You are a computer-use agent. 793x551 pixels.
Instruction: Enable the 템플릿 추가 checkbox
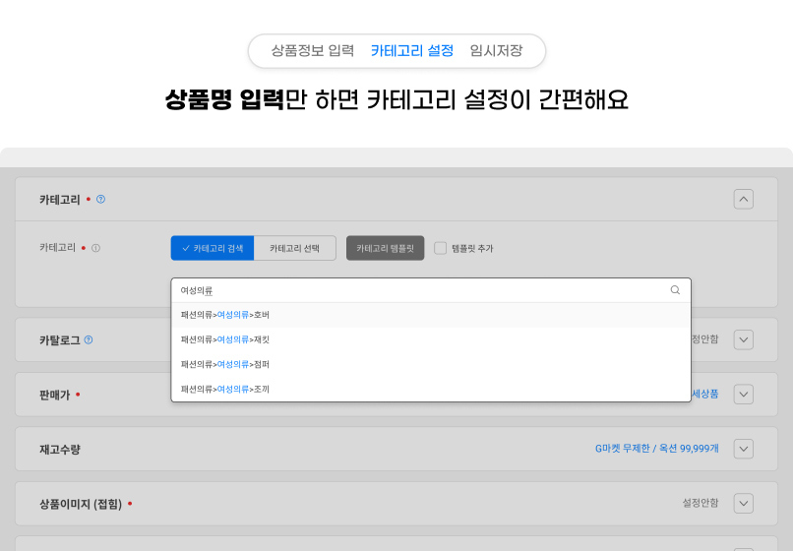click(x=441, y=248)
